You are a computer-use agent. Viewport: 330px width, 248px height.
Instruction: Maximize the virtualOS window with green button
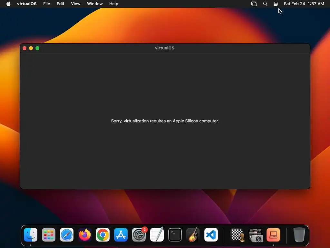point(37,48)
